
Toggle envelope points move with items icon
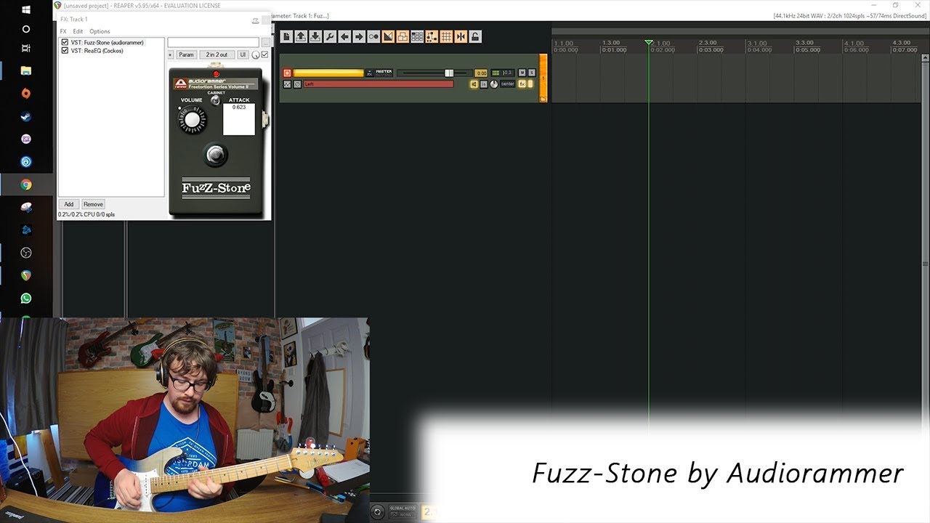[x=432, y=36]
